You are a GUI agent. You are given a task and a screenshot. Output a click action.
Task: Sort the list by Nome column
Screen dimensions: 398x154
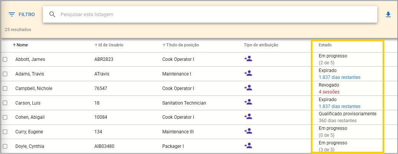(x=22, y=45)
